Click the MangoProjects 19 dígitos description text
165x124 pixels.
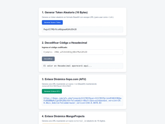74,121
